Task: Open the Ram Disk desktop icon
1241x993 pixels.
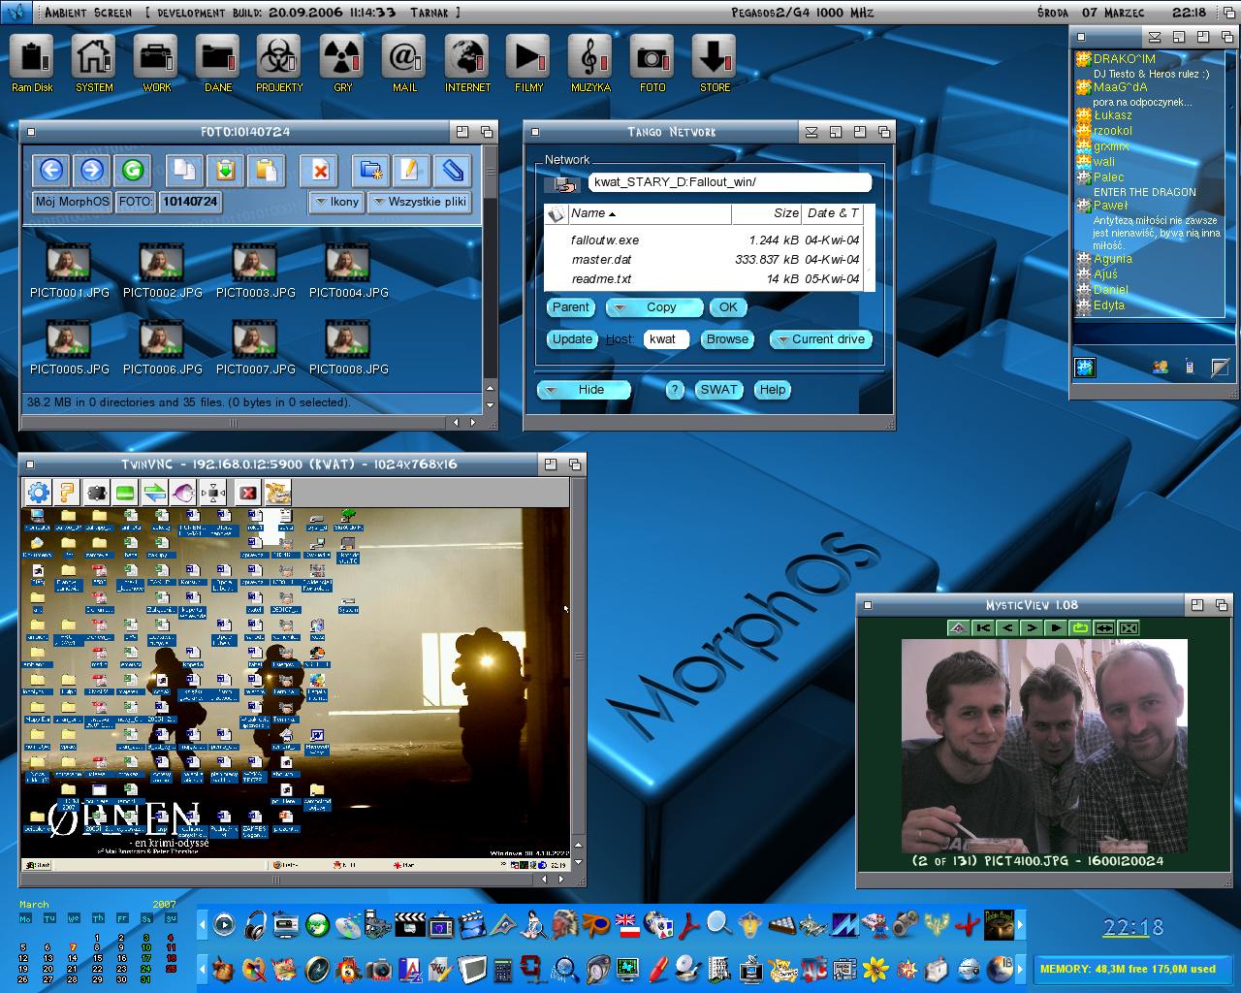Action: click(x=32, y=64)
